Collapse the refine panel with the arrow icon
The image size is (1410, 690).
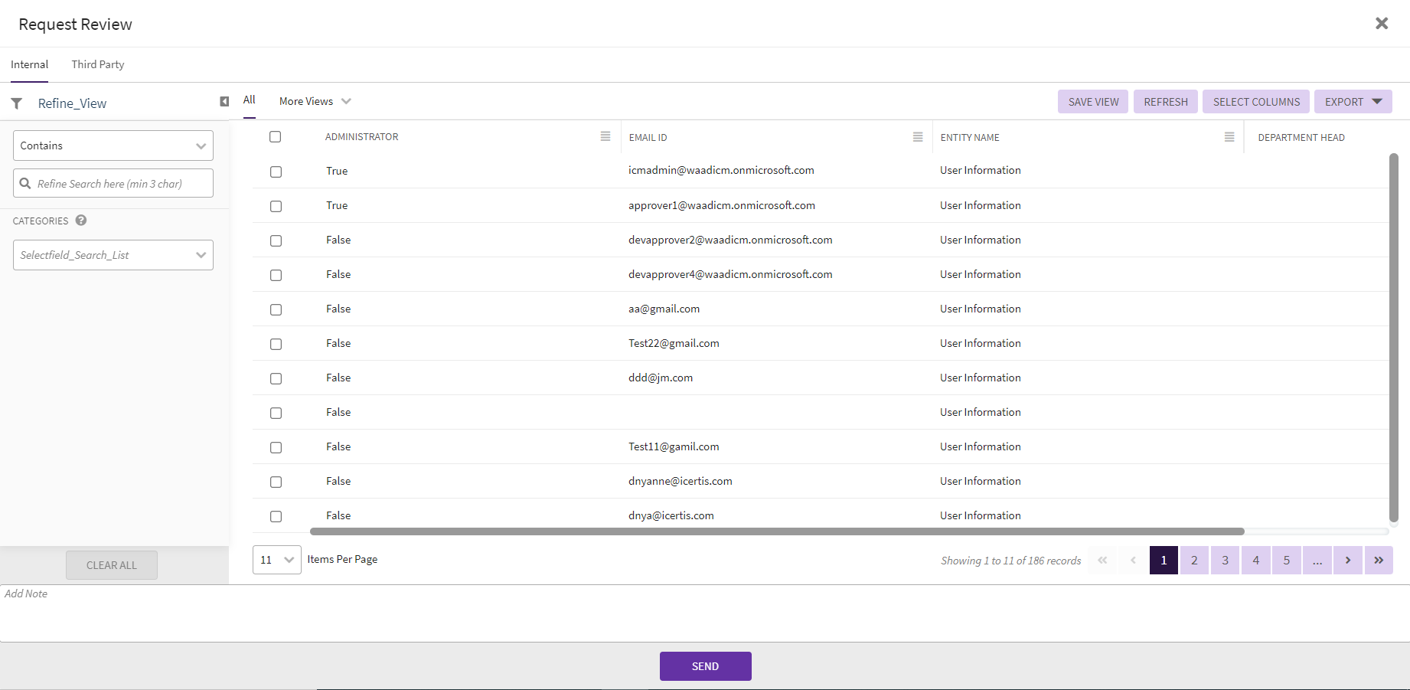pyautogui.click(x=224, y=102)
